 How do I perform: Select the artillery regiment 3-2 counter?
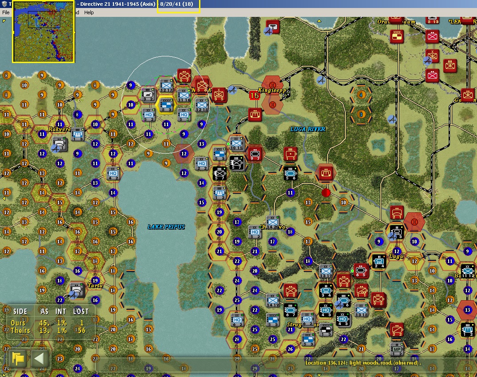coord(149,95)
